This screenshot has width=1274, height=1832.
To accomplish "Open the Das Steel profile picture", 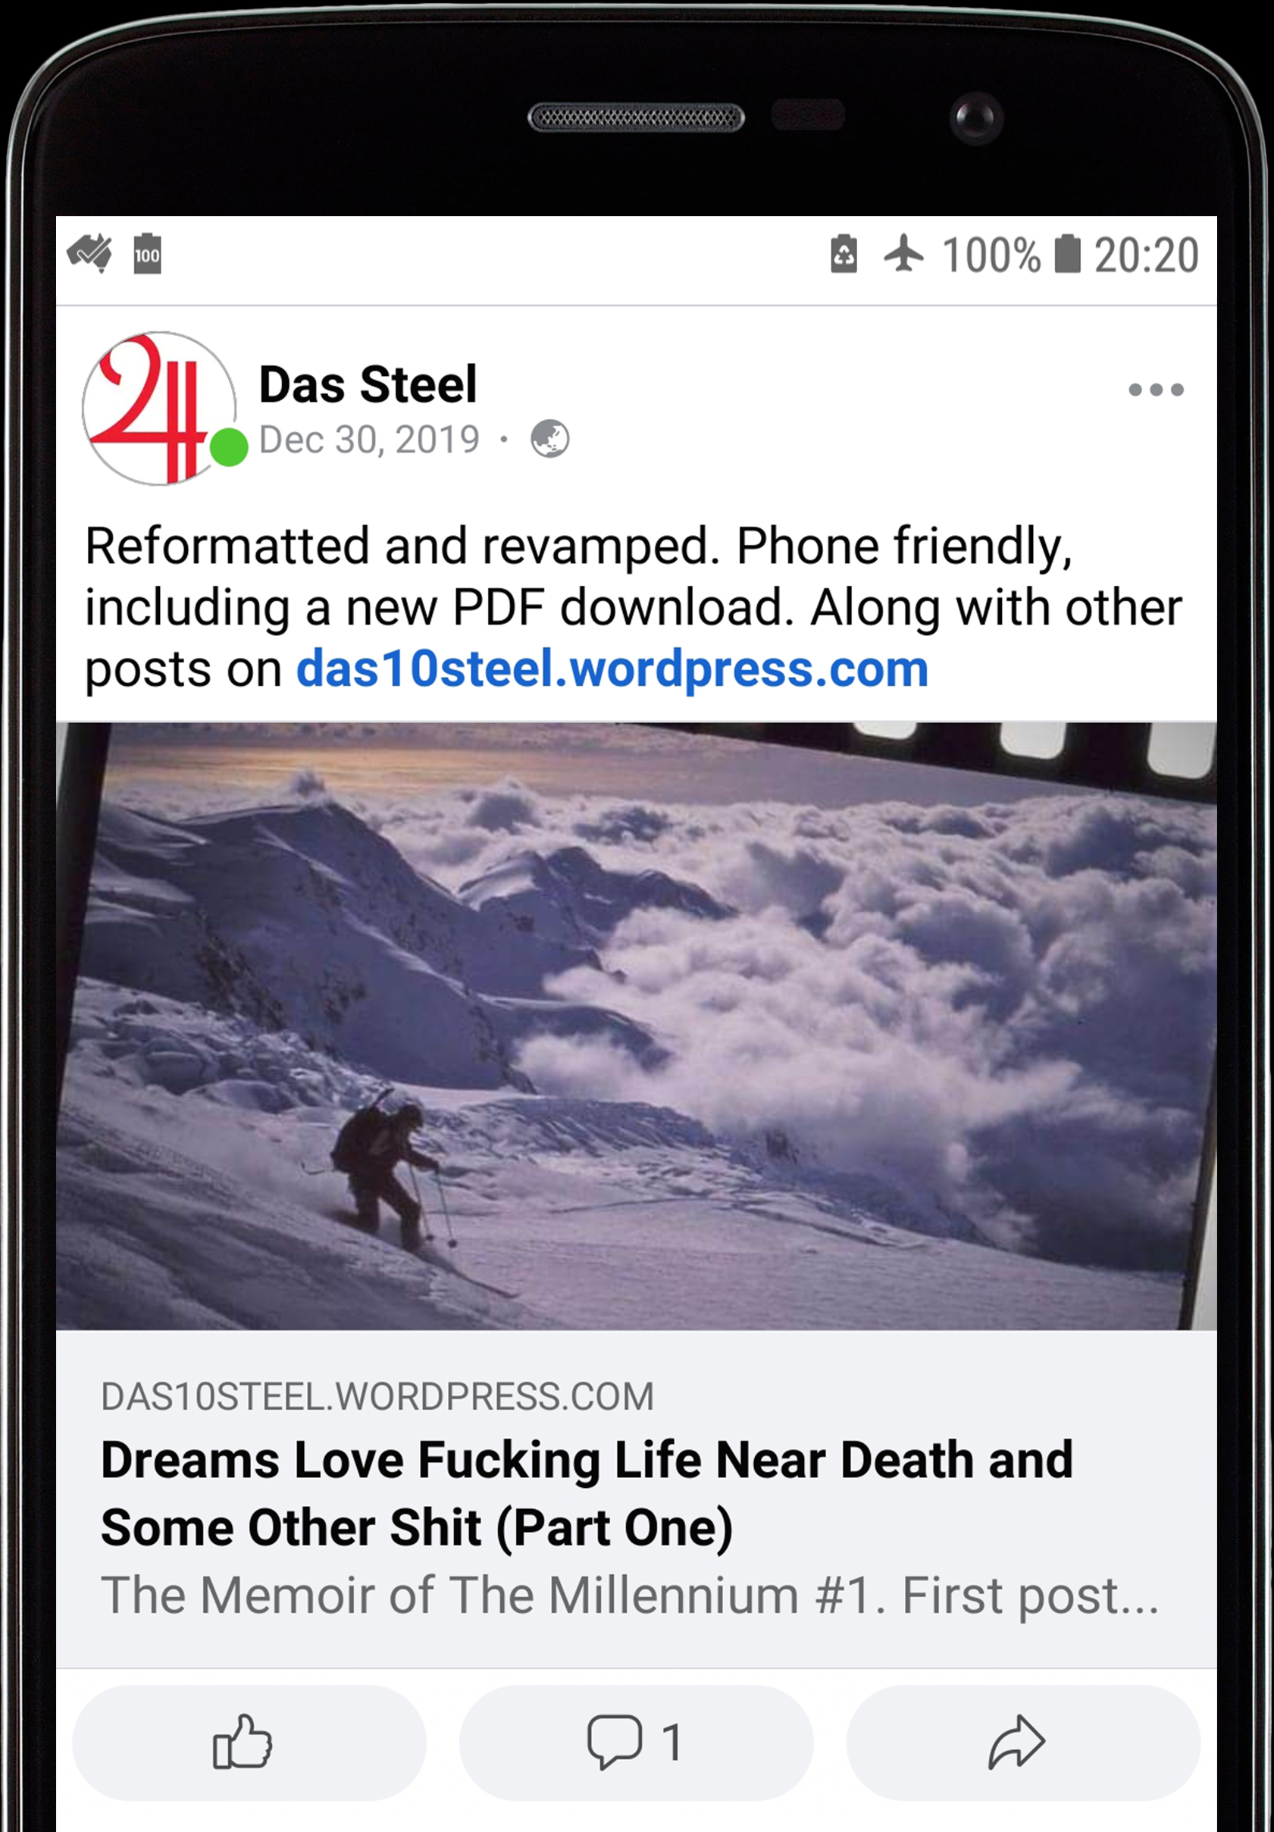I will tap(160, 409).
